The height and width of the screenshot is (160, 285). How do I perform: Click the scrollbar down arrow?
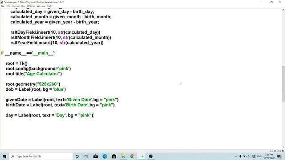283,148
